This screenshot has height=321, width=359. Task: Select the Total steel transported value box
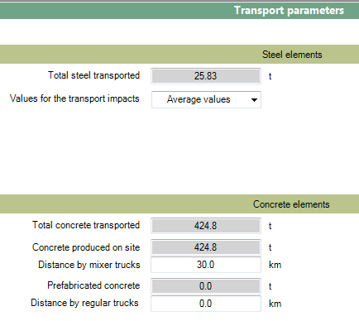click(206, 76)
